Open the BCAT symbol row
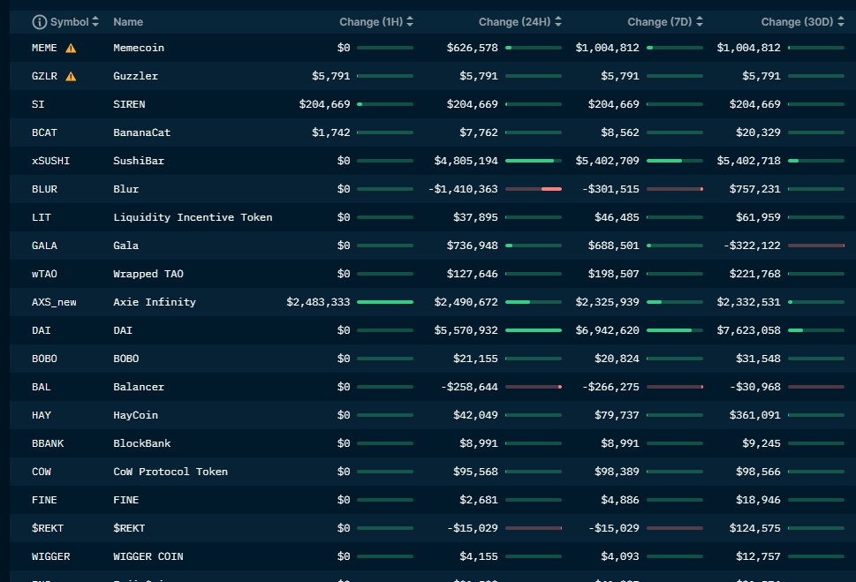Screen dimensions: 856x582 click(x=44, y=132)
